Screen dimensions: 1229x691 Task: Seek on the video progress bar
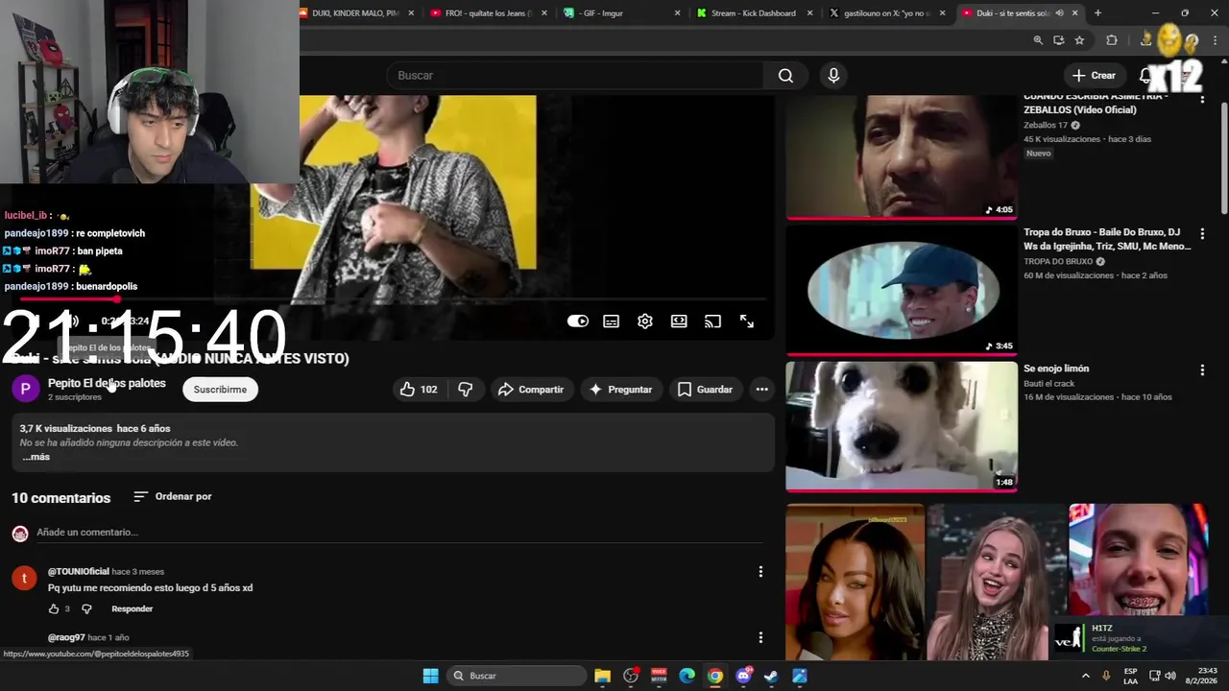pyautogui.click(x=392, y=300)
